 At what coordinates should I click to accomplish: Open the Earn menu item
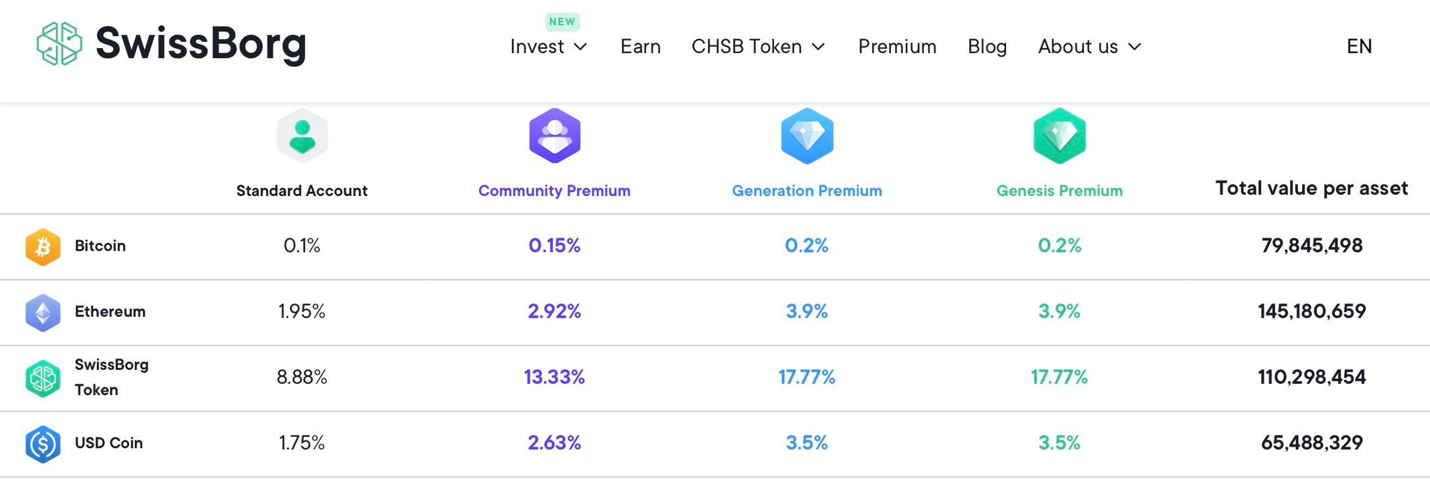(640, 46)
